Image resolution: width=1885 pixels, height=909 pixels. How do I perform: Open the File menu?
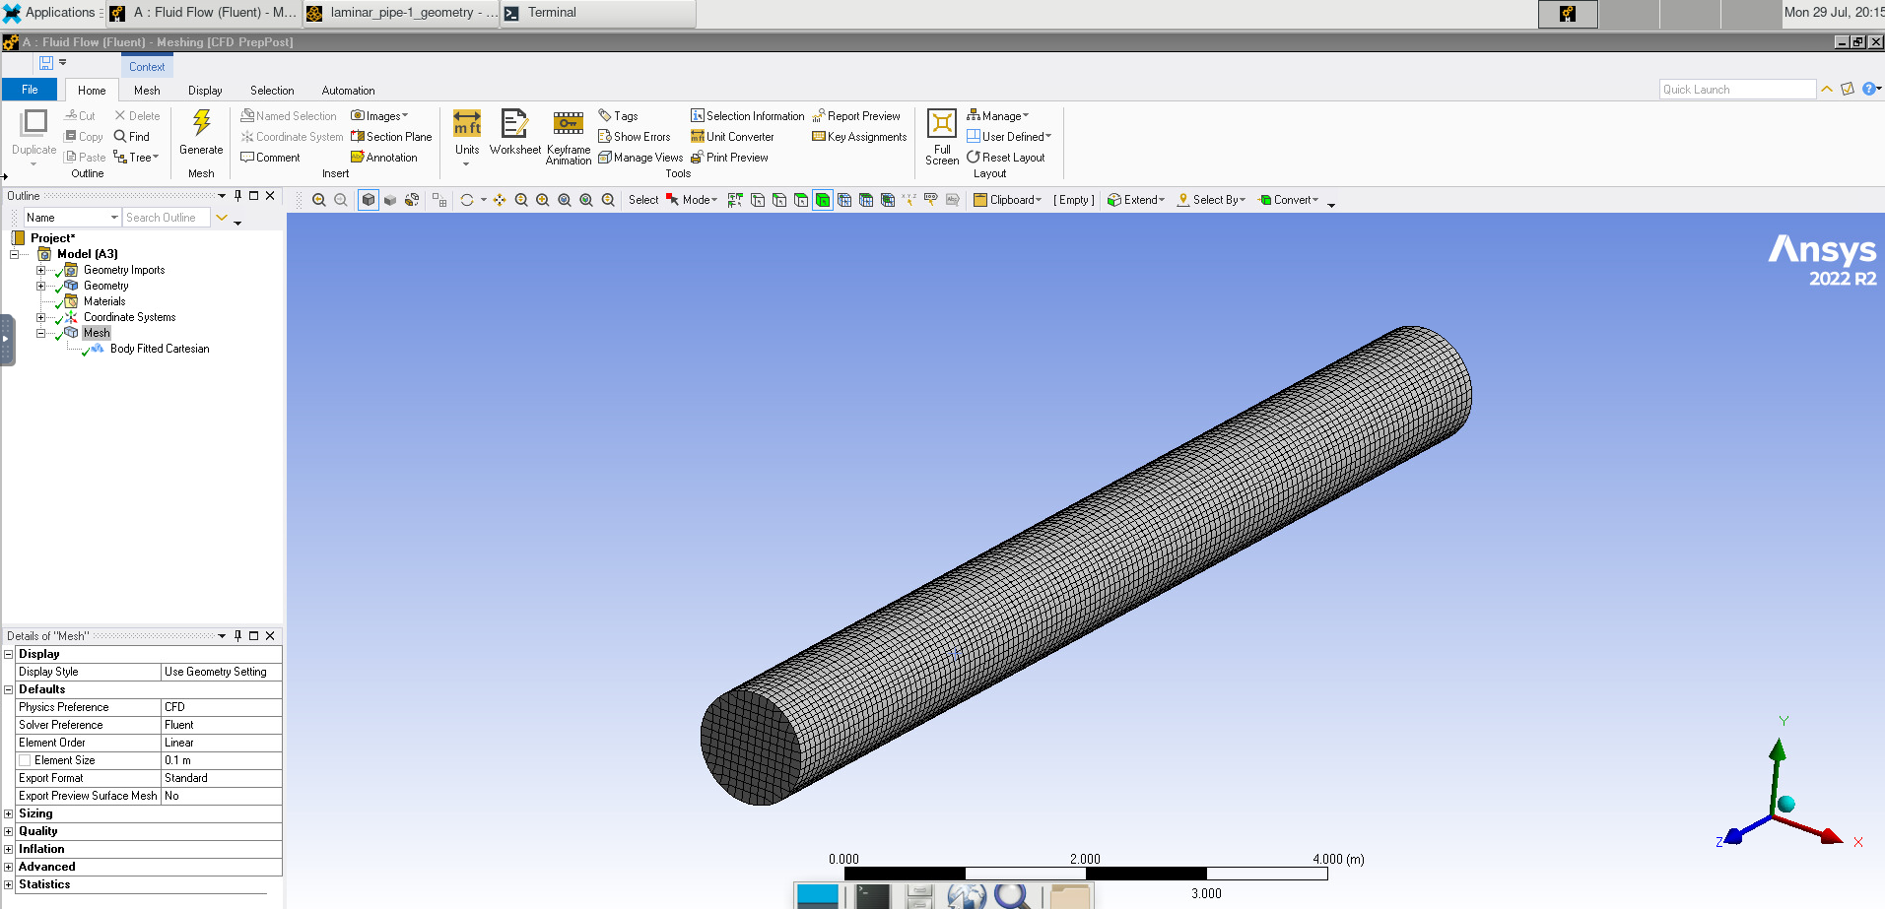(x=31, y=90)
